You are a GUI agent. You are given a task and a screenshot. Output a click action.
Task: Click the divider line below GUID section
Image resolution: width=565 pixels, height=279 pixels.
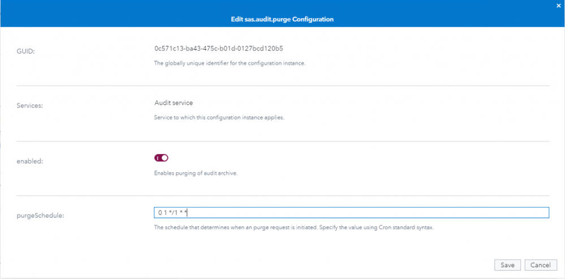click(x=283, y=85)
